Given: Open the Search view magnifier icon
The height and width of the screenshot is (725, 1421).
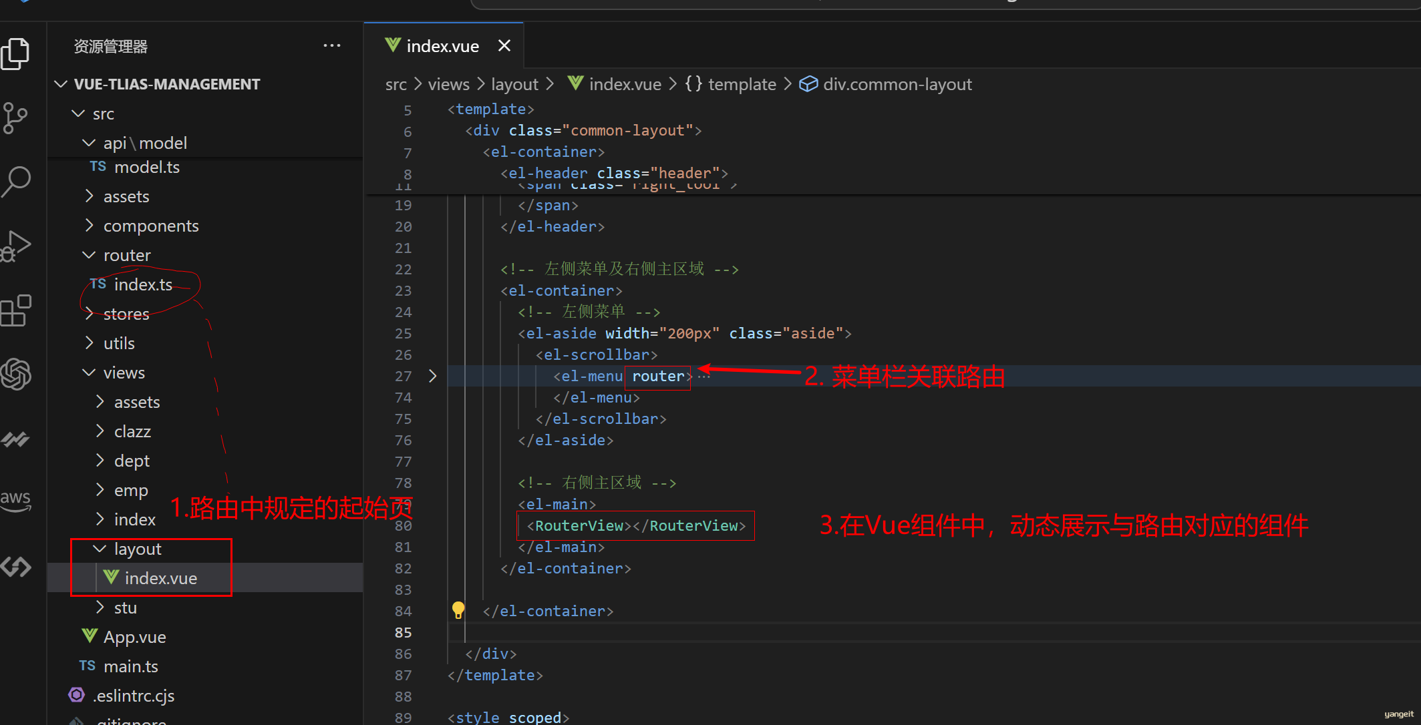Looking at the screenshot, I should [x=16, y=182].
